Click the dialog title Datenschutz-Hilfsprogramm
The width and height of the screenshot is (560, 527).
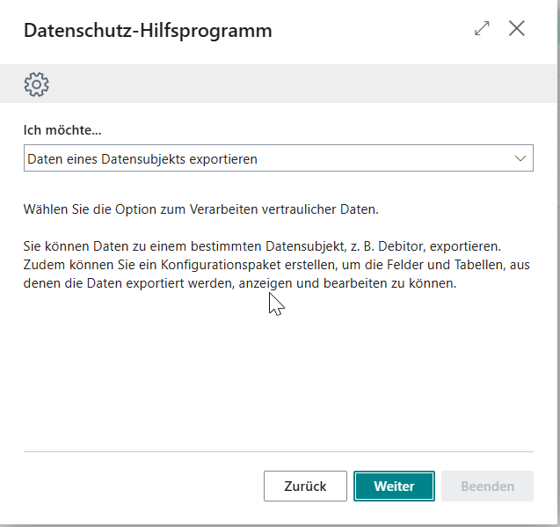click(148, 31)
